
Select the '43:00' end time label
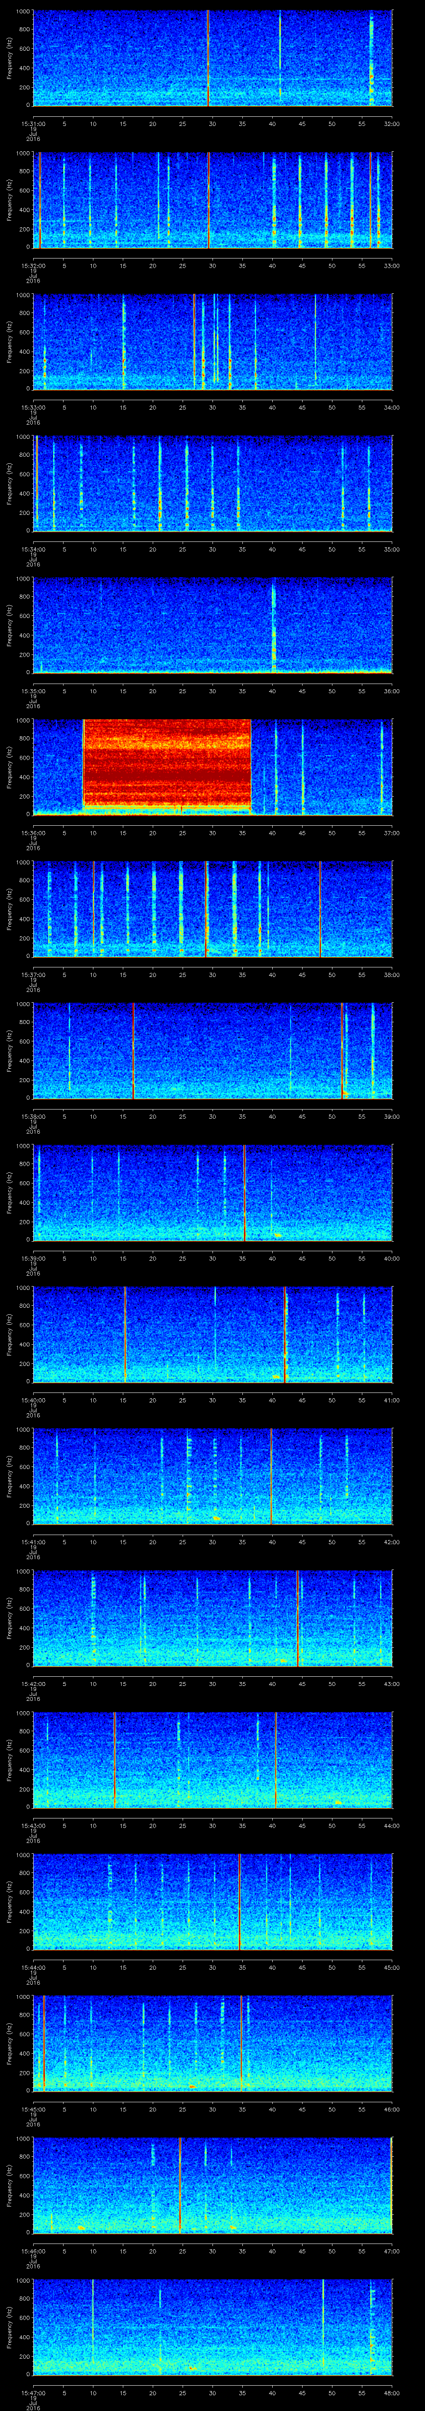tap(391, 1684)
